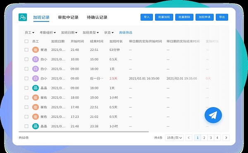
Task: Click the 带日期的实际结束时间 column header
Action: pos(183,41)
